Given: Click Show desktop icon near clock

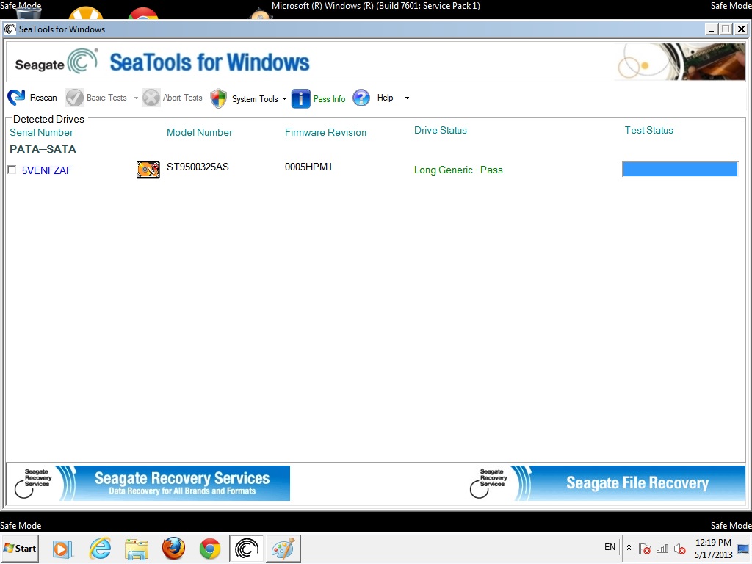Looking at the screenshot, I should 743,549.
